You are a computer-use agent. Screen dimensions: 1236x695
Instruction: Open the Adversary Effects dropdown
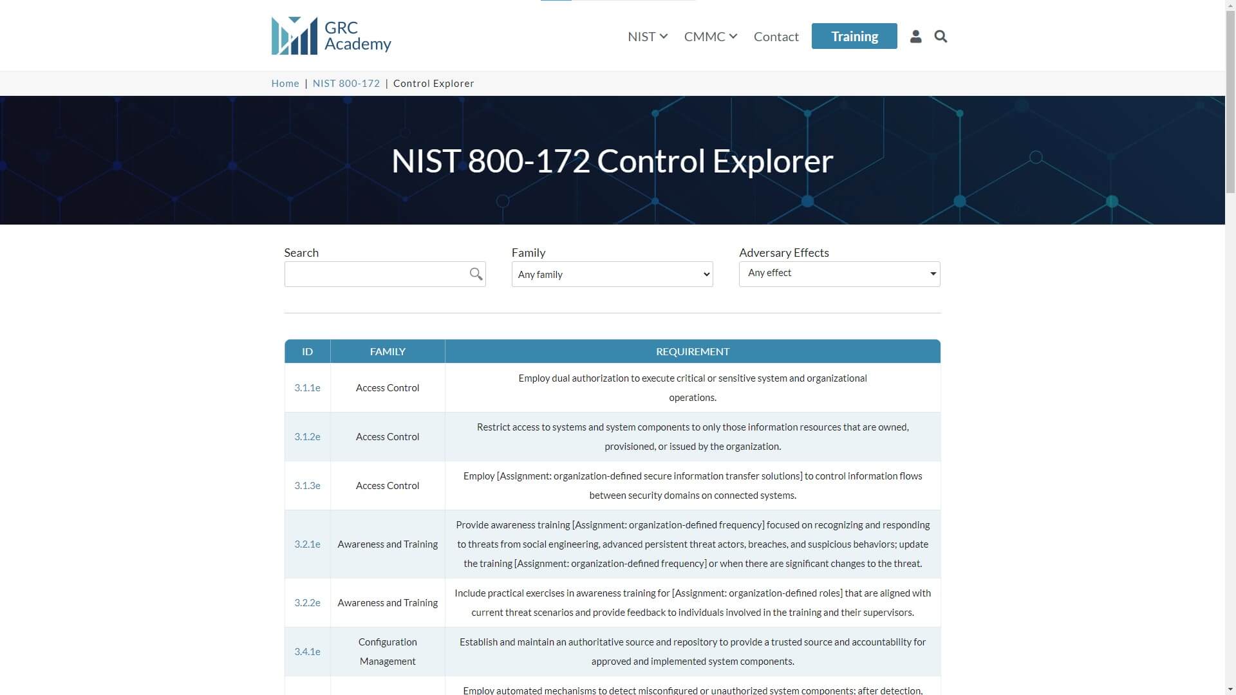tap(839, 273)
